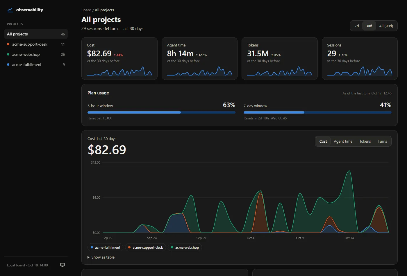Screen dimensions: 407x276
Task: Open the acme-webshop project
Action: pyautogui.click(x=36, y=54)
